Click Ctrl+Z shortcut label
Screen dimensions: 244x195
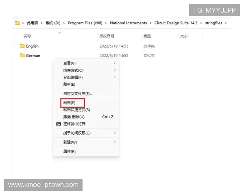pos(108,117)
